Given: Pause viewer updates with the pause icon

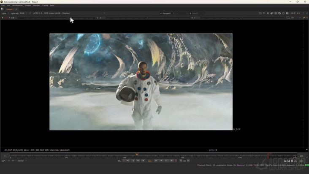Looking at the screenshot, I should [x=287, y=13].
